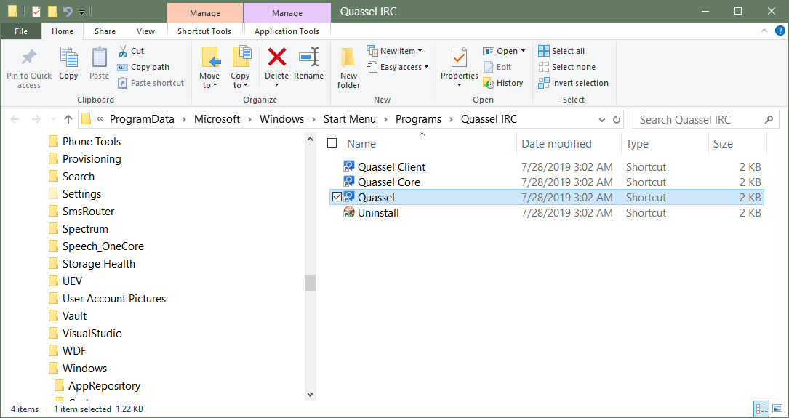The width and height of the screenshot is (789, 418).
Task: Click Properties icon in Quick Access Toolbar
Action: click(x=36, y=11)
